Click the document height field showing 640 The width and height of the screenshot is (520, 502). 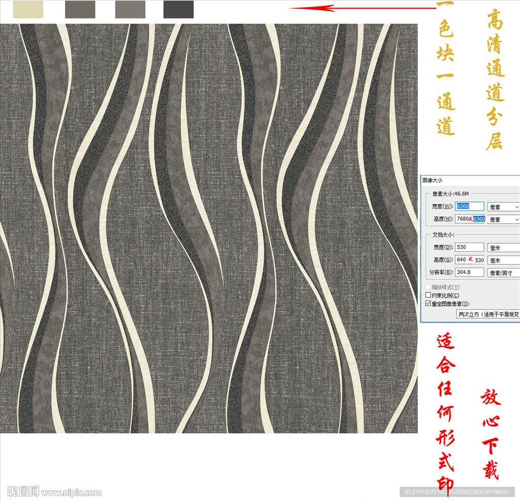coord(470,260)
